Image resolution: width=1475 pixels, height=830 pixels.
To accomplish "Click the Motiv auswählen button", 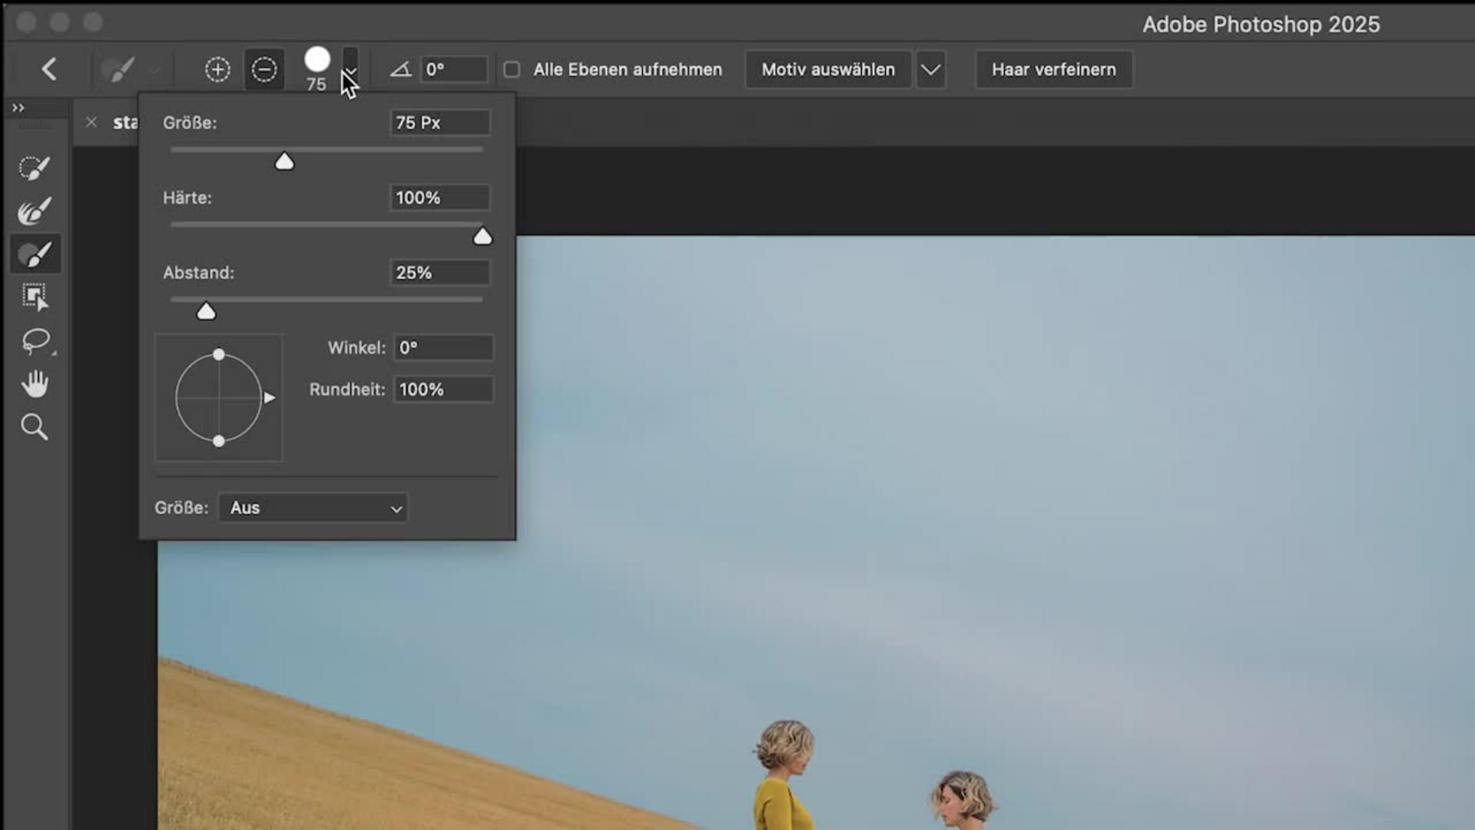I will point(827,69).
